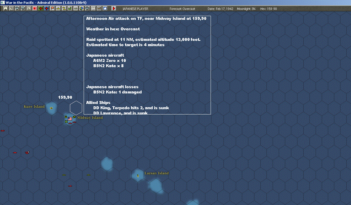Click the A6M2 Zero x 10 line

[109, 60]
